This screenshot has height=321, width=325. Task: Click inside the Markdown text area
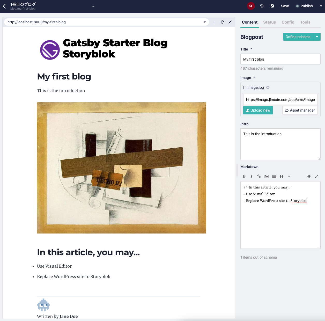point(280,215)
